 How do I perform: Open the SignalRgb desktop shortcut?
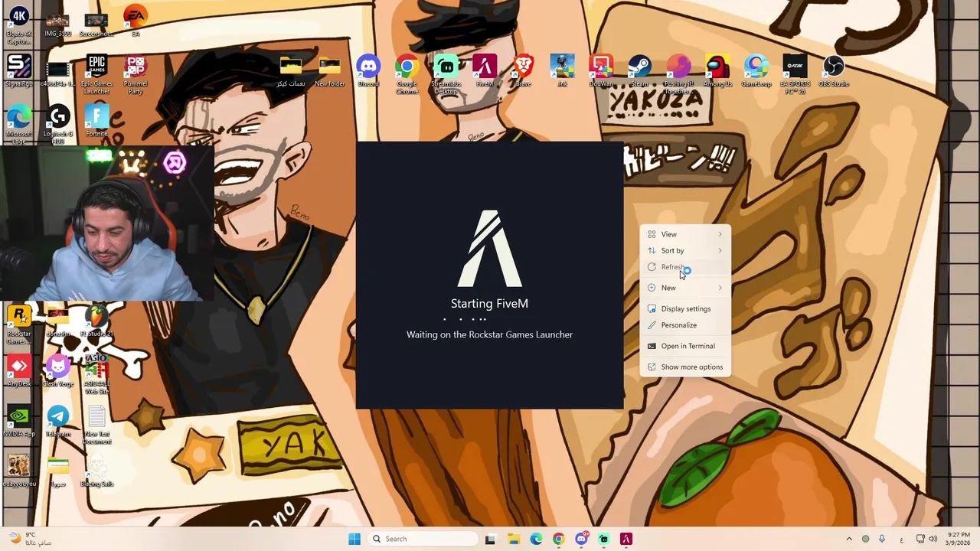[x=18, y=71]
